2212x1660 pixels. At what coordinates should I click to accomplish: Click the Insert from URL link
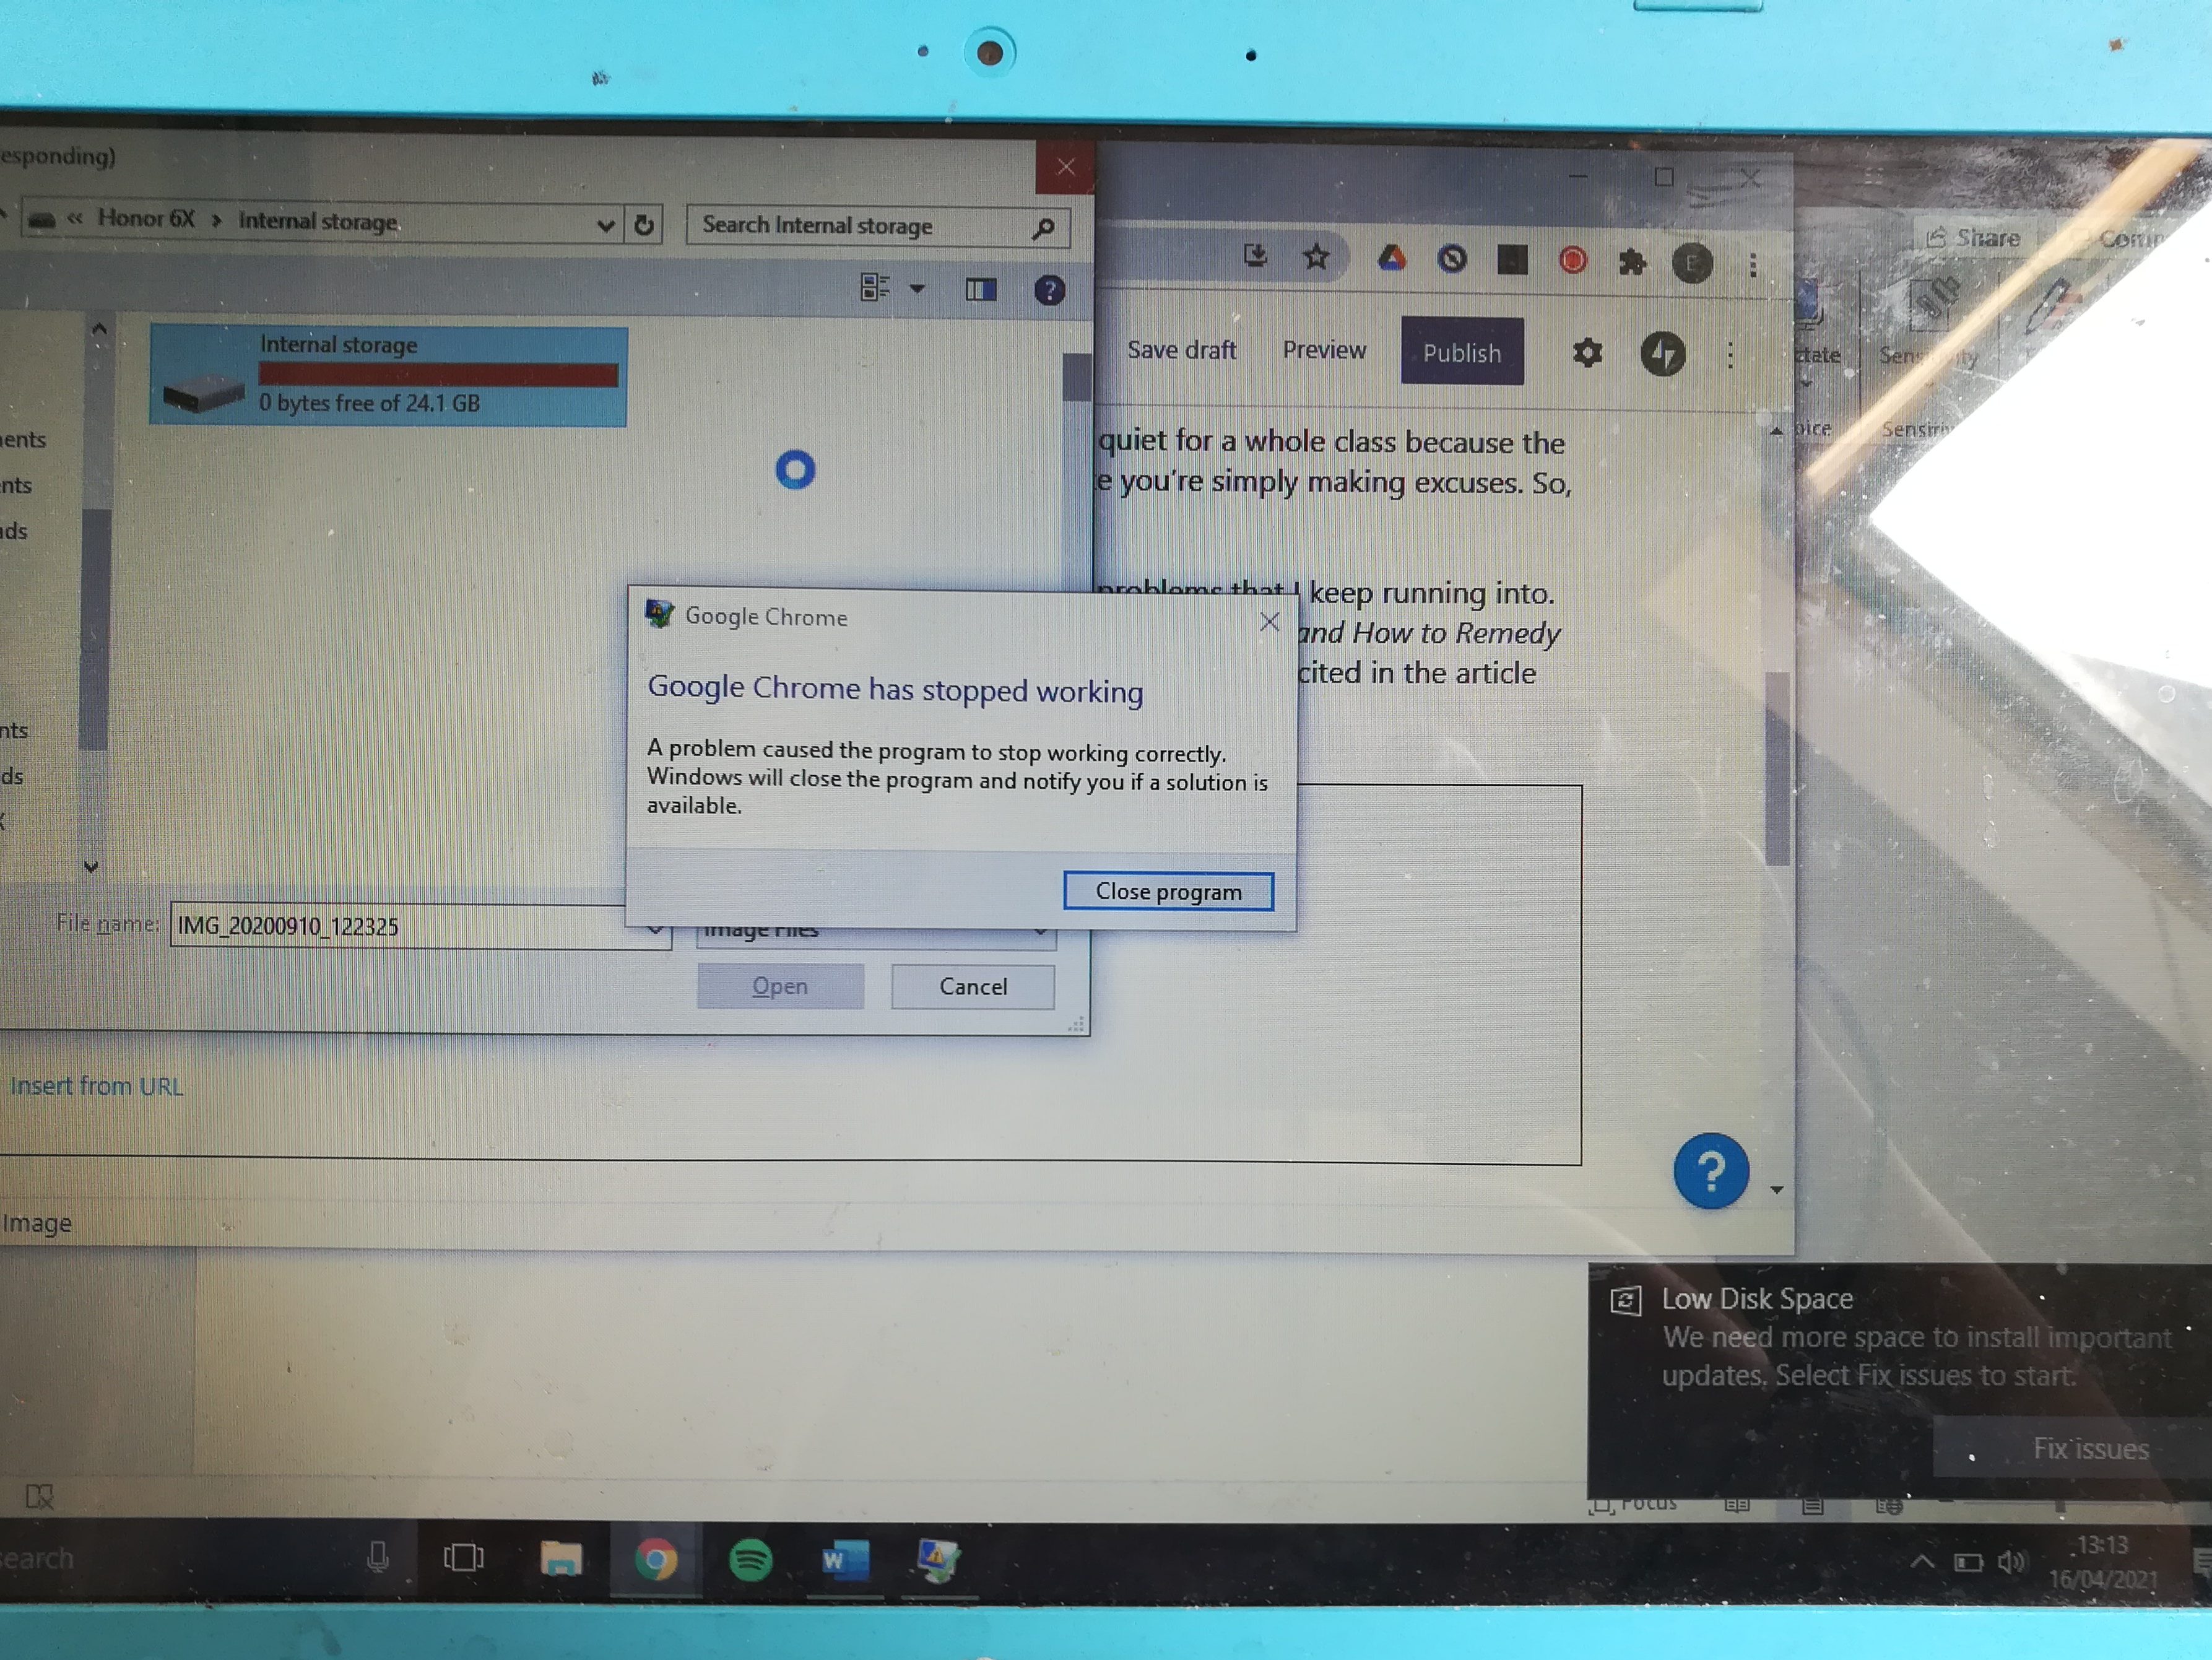coord(97,1086)
